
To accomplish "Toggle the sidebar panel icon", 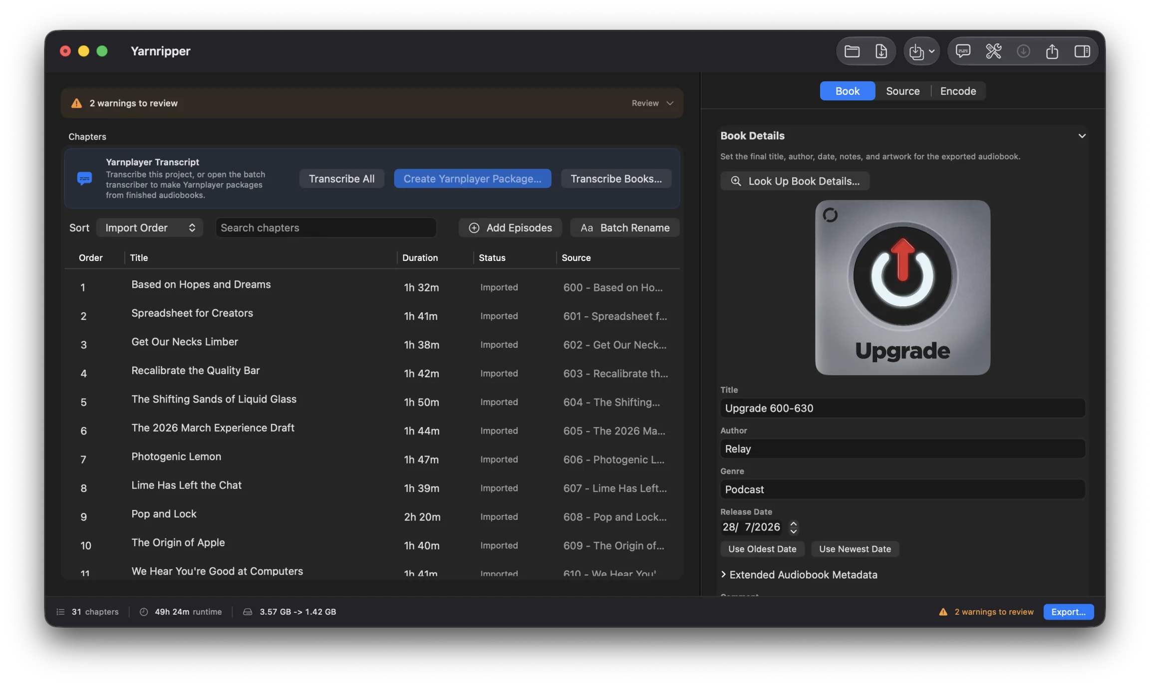I will point(1082,51).
